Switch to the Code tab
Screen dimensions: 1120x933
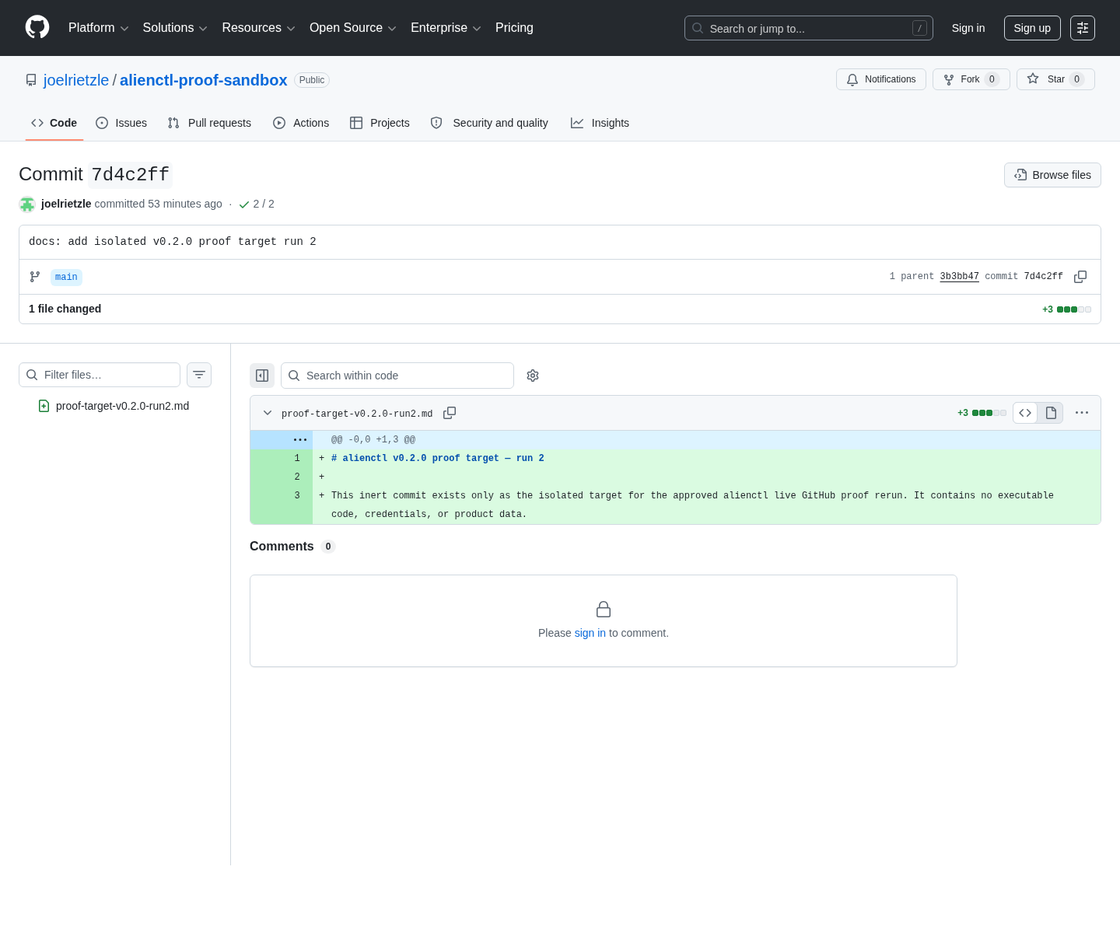tap(54, 123)
